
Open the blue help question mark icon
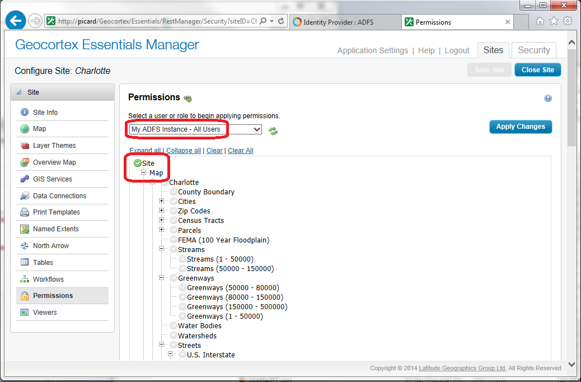point(547,98)
